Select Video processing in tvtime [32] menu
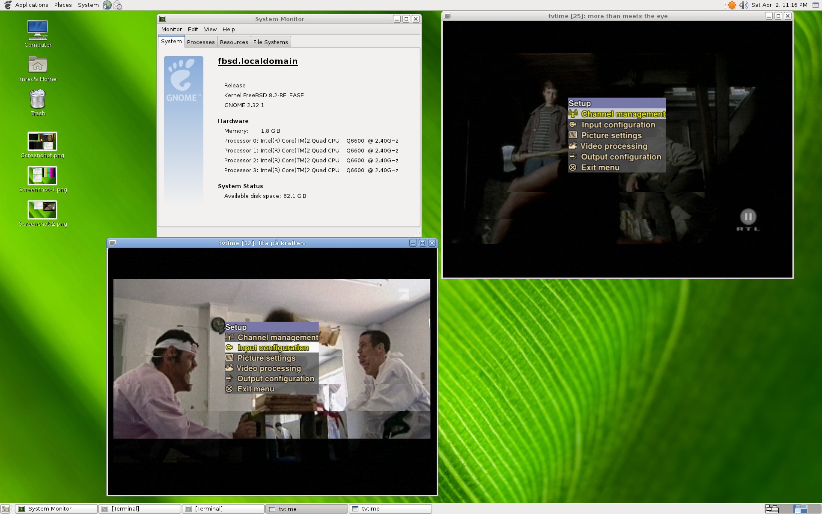The width and height of the screenshot is (822, 514). coord(271,368)
